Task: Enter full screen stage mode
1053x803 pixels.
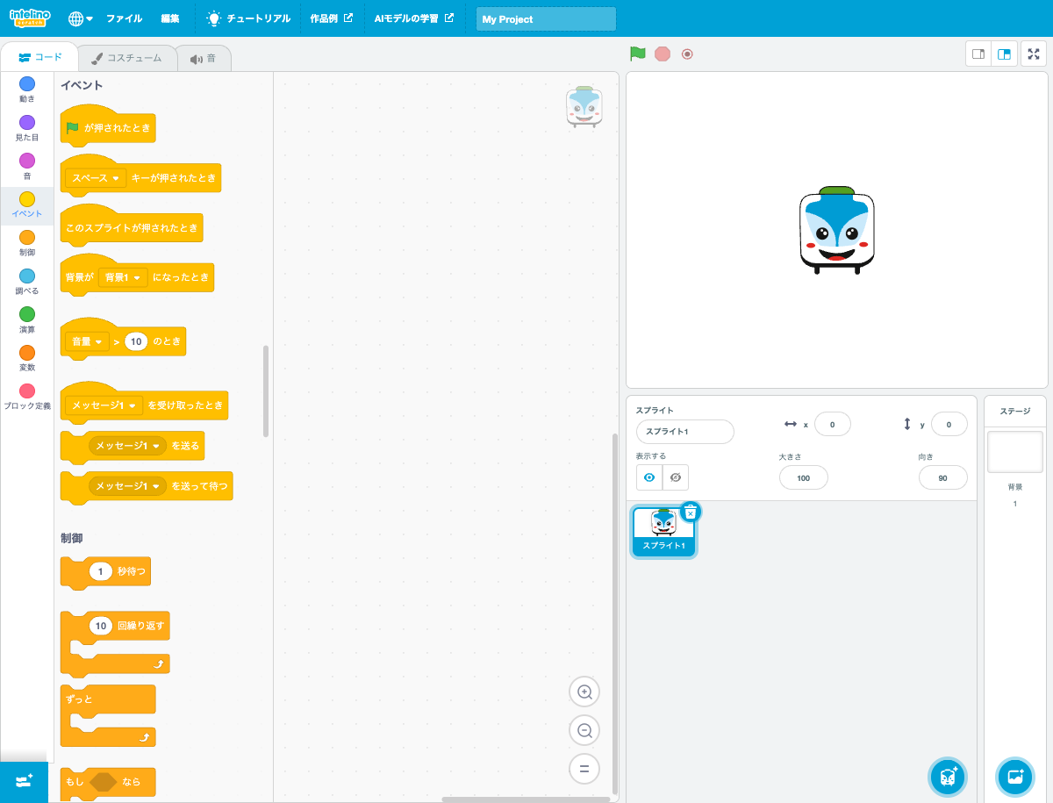Action: click(x=1034, y=54)
